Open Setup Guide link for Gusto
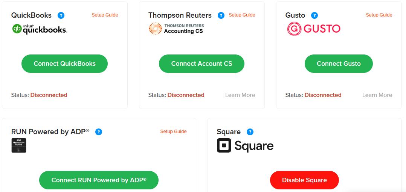The image size is (406, 192). tap(379, 15)
